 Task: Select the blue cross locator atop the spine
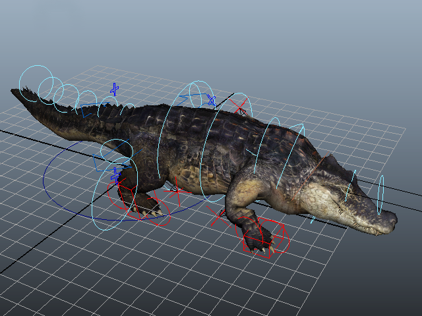click(212, 101)
